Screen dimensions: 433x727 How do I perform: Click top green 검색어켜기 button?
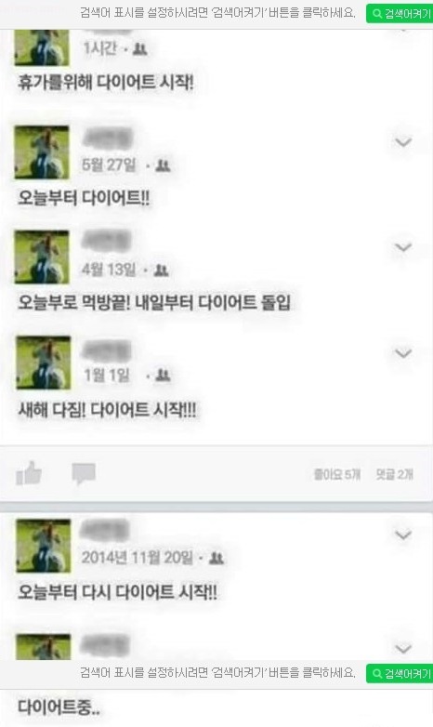click(400, 13)
